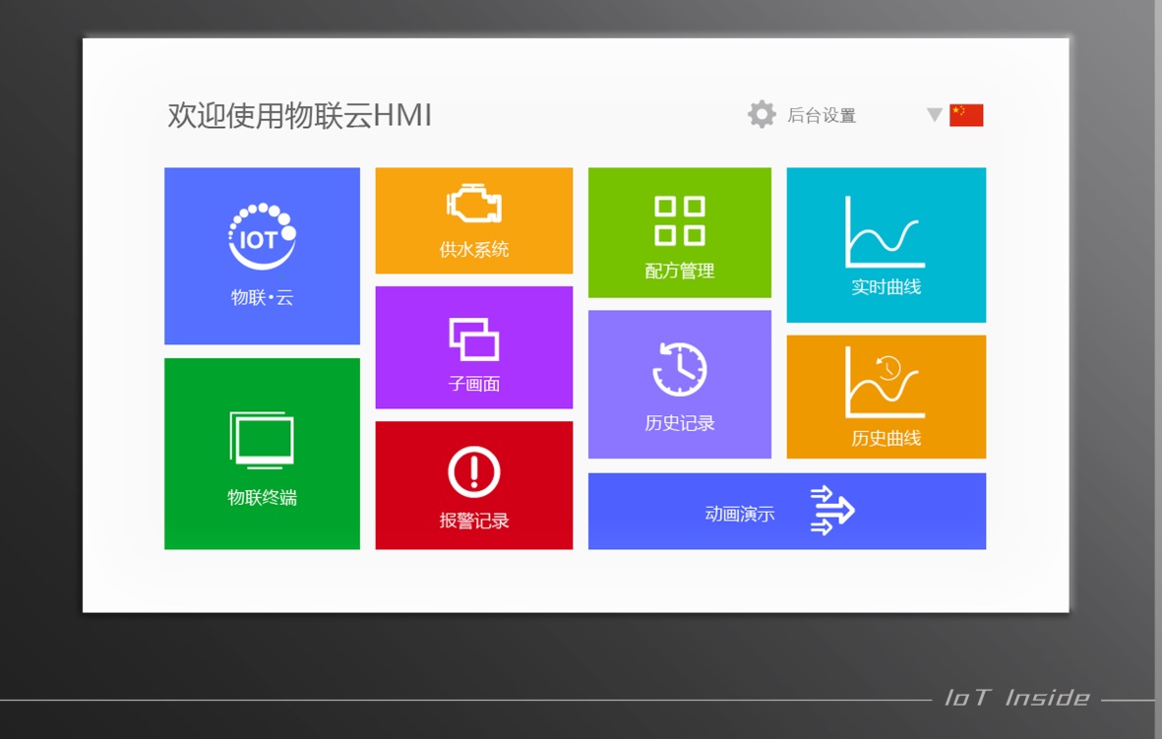Click the arrows icon in 动画演示
Image resolution: width=1162 pixels, height=739 pixels.
click(x=832, y=511)
